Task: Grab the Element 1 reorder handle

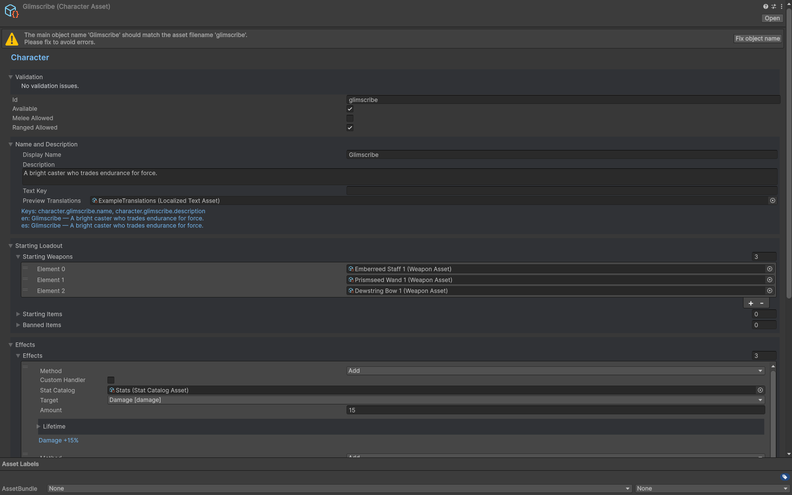Action: pyautogui.click(x=25, y=280)
